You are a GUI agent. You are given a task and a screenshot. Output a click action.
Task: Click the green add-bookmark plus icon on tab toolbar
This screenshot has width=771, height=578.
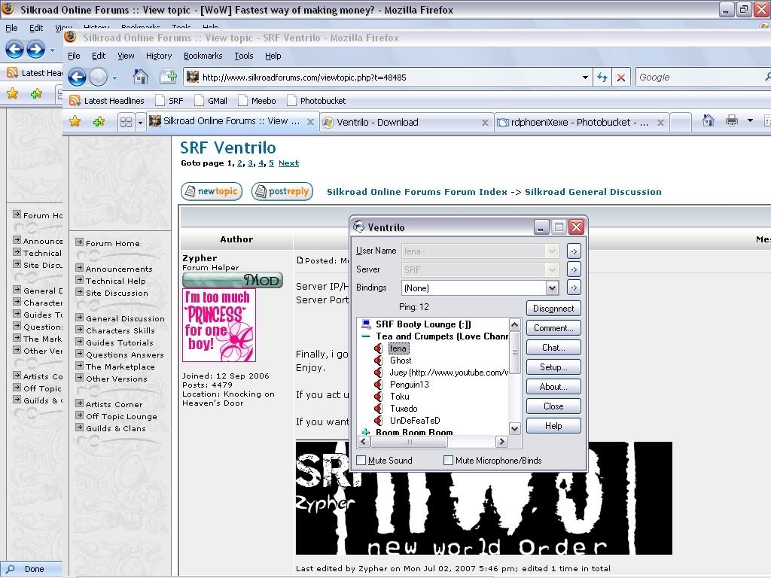tap(99, 121)
